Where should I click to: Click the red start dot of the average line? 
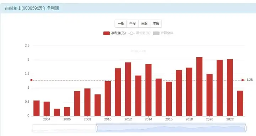point(32,80)
